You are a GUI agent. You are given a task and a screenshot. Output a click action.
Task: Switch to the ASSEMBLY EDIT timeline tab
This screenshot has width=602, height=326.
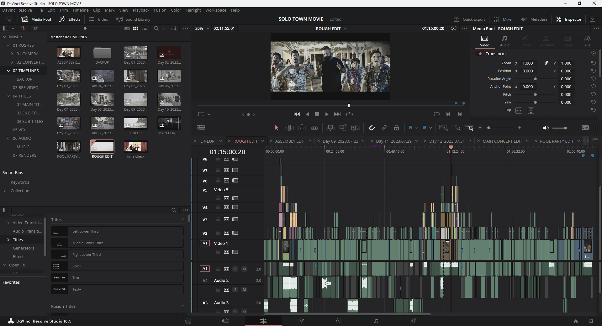coord(290,141)
